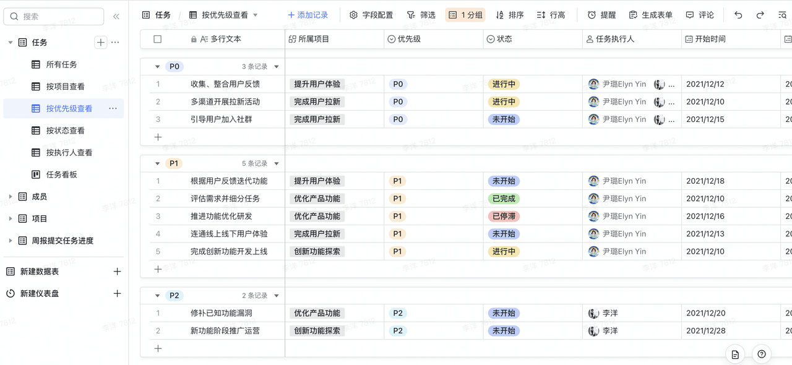The image size is (792, 365).
Task: Open the comments panel
Action: [700, 15]
